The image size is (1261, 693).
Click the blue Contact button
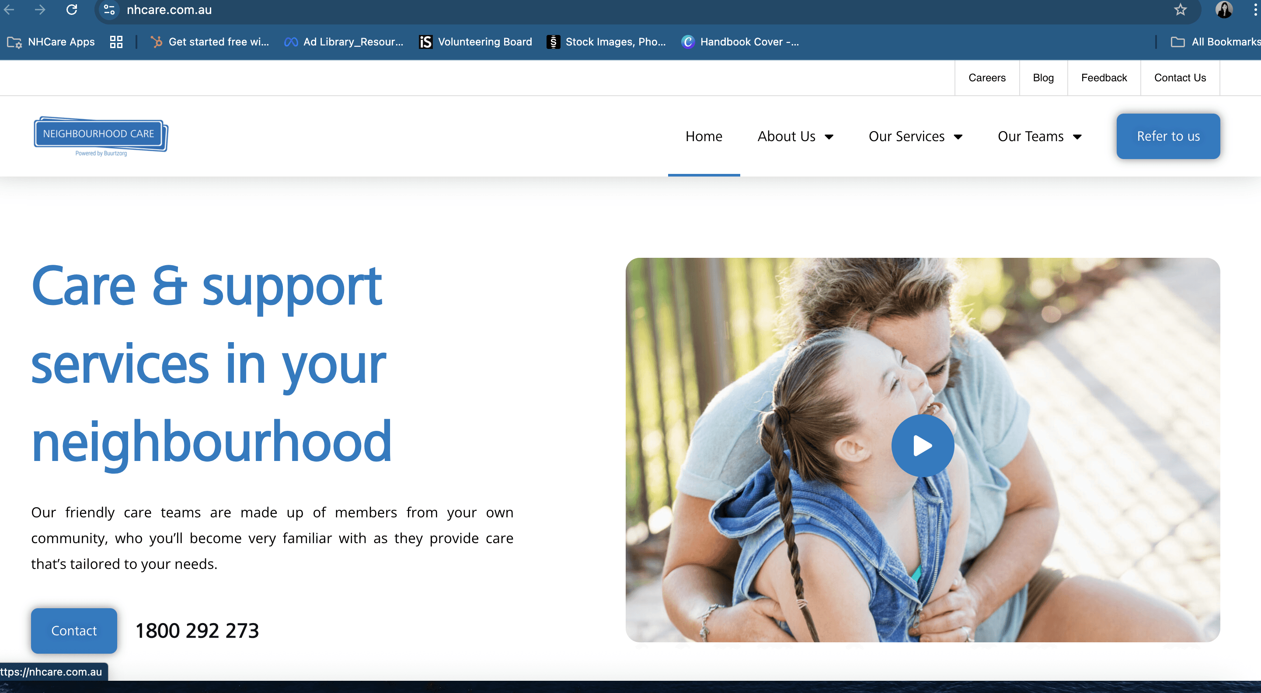click(74, 631)
